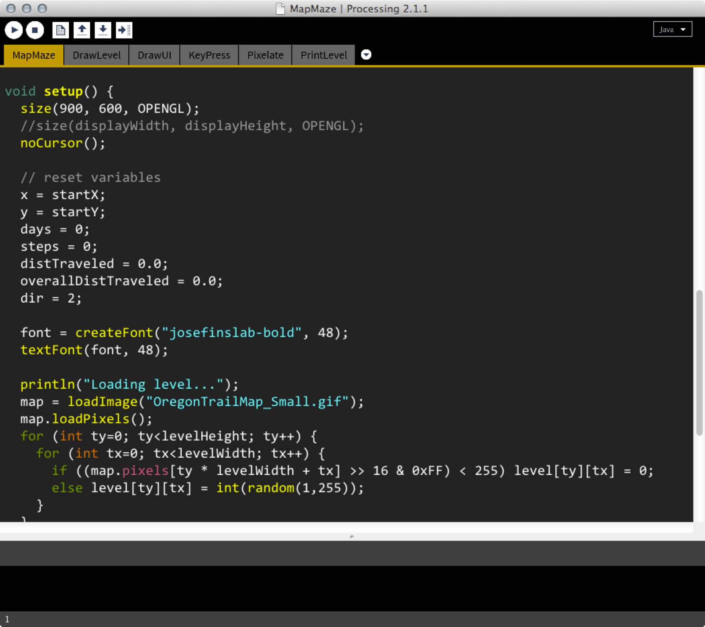Click the line number 1 in status bar
Viewport: 705px width, 627px height.
click(7, 619)
